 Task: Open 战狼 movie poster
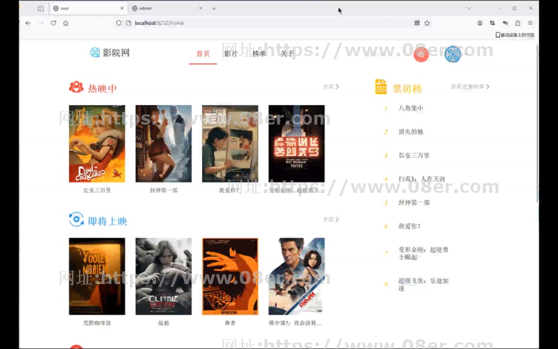pos(163,276)
